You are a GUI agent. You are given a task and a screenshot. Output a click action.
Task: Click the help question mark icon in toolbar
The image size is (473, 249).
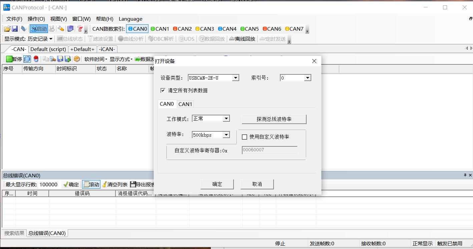(x=80, y=29)
